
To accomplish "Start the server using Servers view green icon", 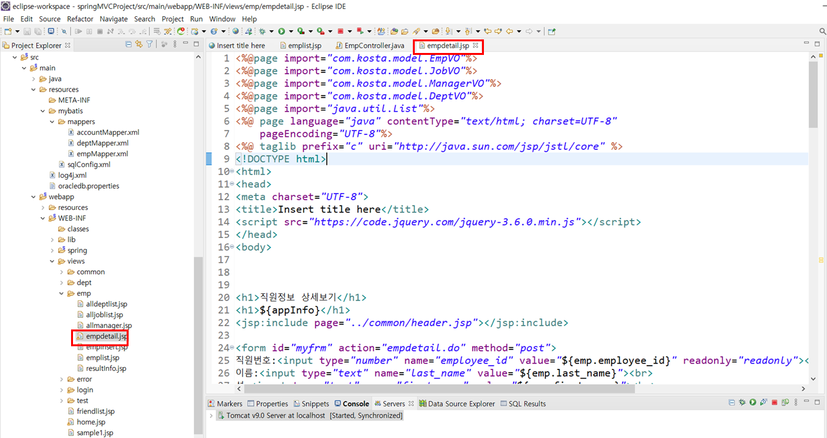I will pyautogui.click(x=753, y=402).
